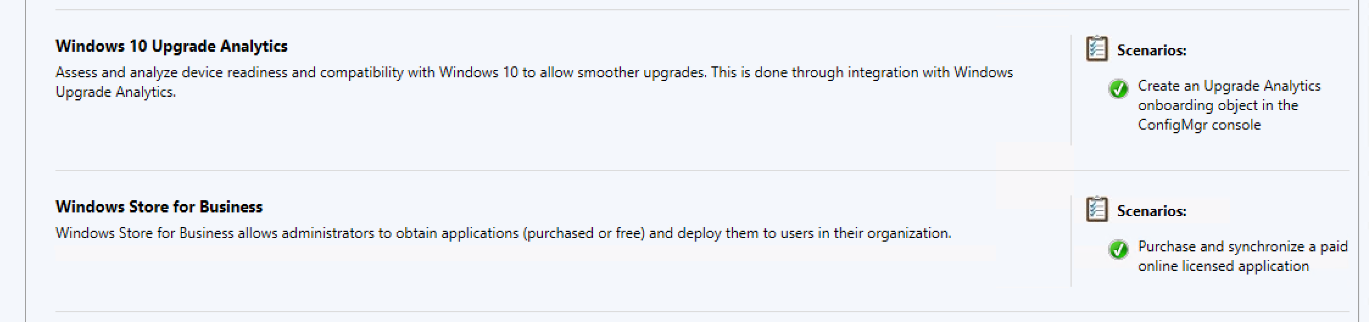Click the clipboard icon beside Upgrade Analytics Scenarios
Screen dimensions: 1369x322
click(x=1097, y=49)
